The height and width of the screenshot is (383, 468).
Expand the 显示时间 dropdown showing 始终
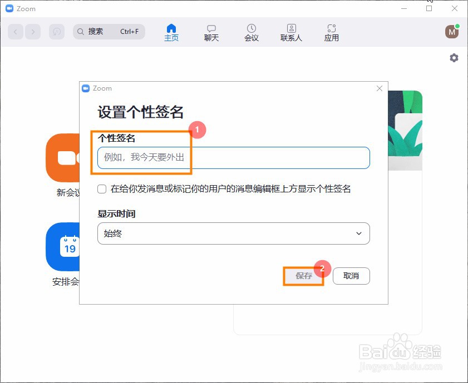tap(233, 233)
